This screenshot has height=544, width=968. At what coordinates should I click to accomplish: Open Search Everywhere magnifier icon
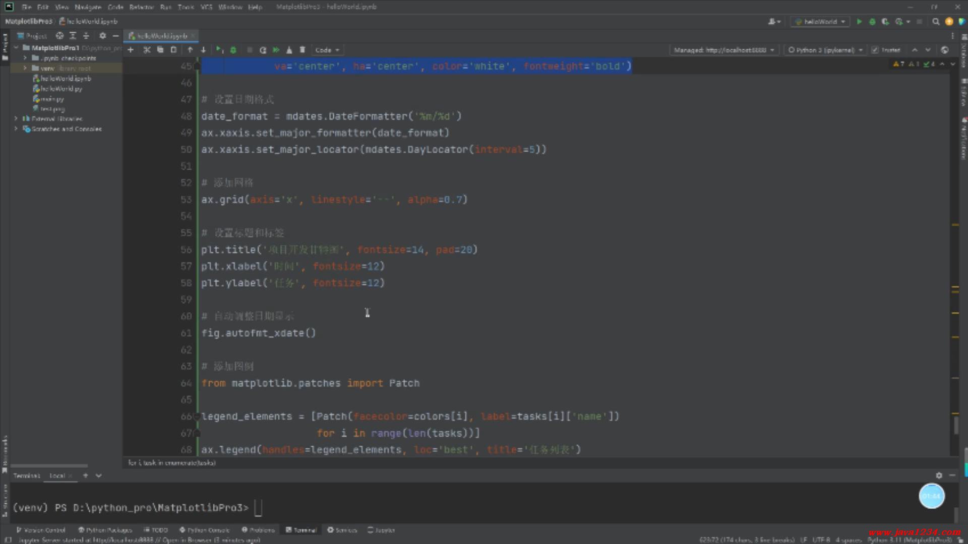(936, 22)
